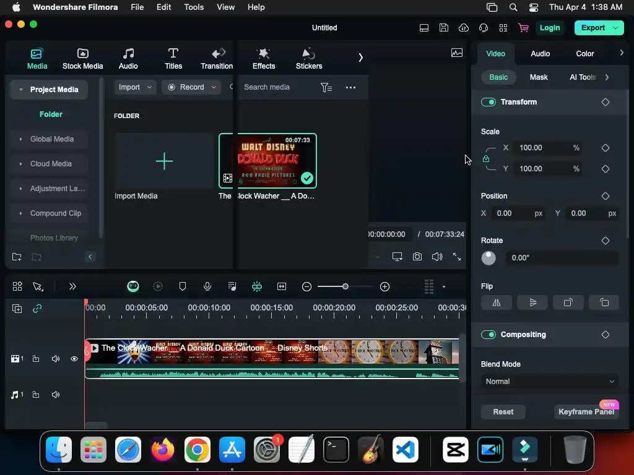Toggle visibility of video track 1

coord(74,359)
